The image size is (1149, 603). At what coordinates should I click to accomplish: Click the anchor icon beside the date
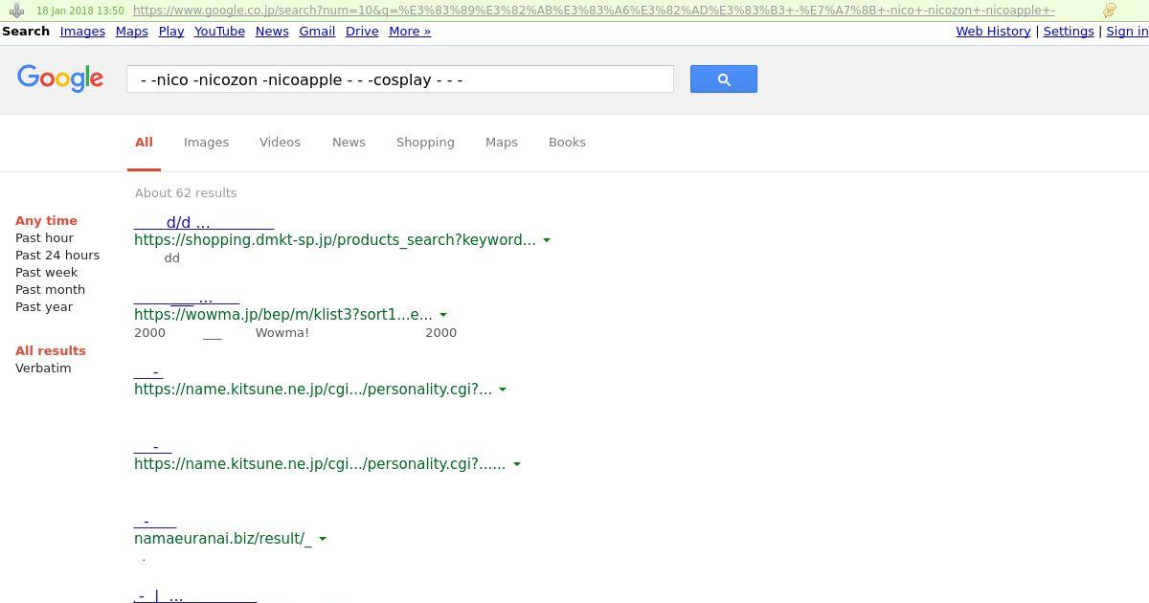tap(16, 11)
